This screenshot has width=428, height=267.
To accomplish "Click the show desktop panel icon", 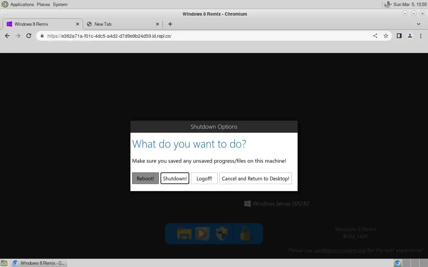I will 4,263.
